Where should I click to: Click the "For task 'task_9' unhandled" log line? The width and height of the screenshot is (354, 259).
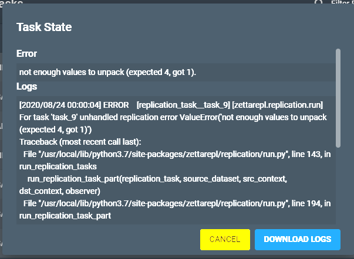(x=173, y=117)
